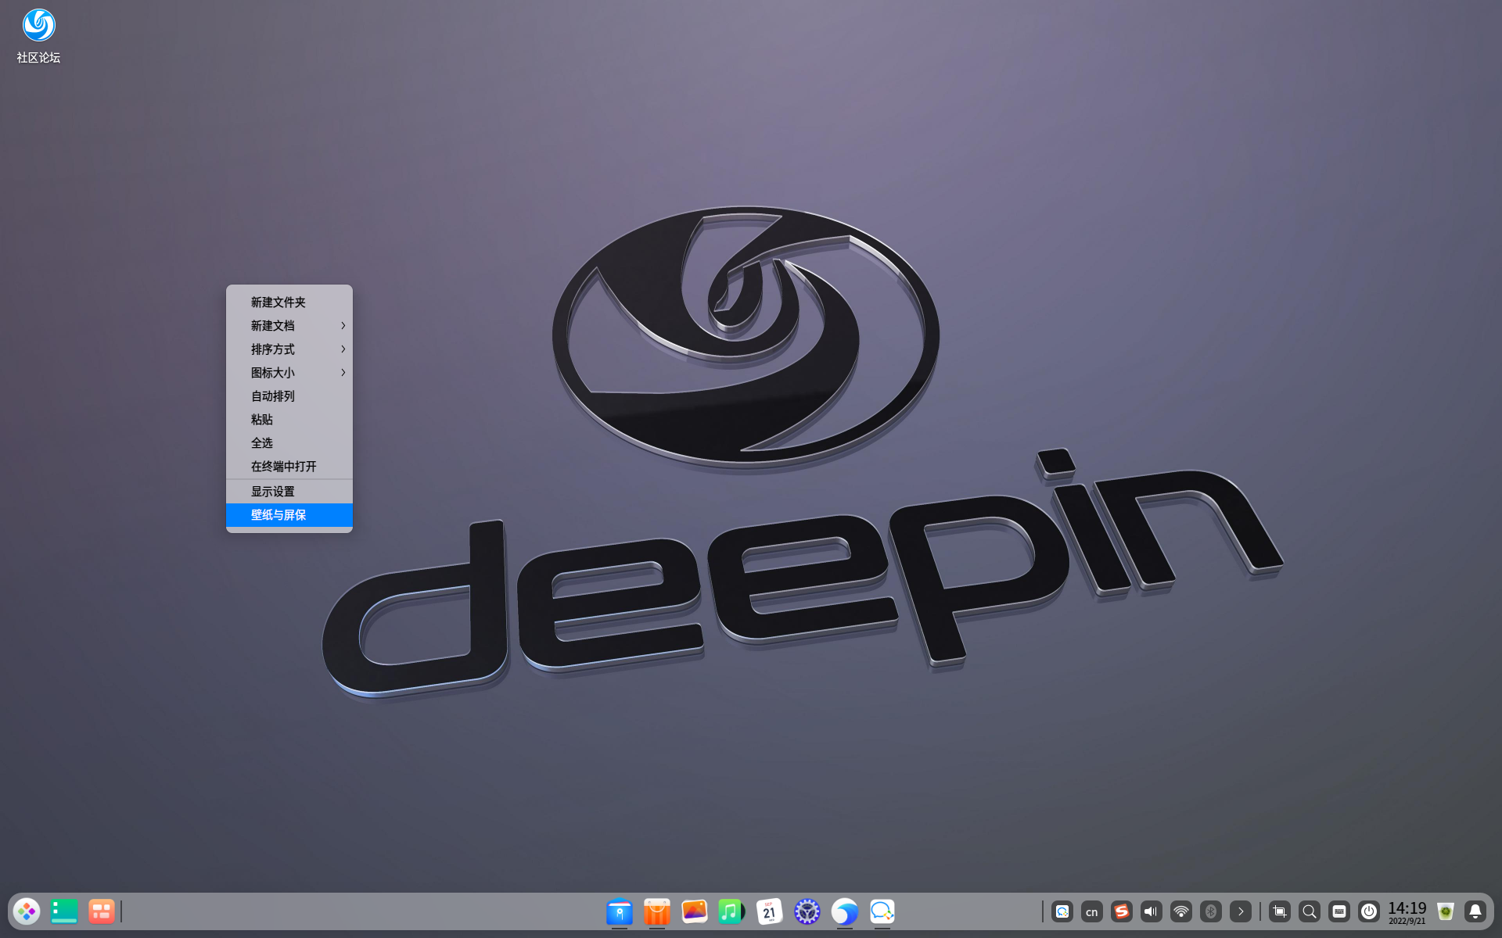Viewport: 1502px width, 938px height.
Task: Open the Wi-Fi network tray icon
Action: (x=1181, y=911)
